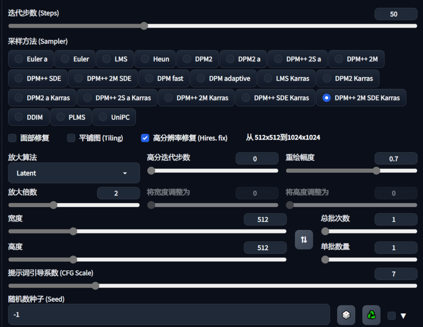Viewport: 423px width, 327px height.
Task: Click the Steps slider handle
Action: [144, 26]
